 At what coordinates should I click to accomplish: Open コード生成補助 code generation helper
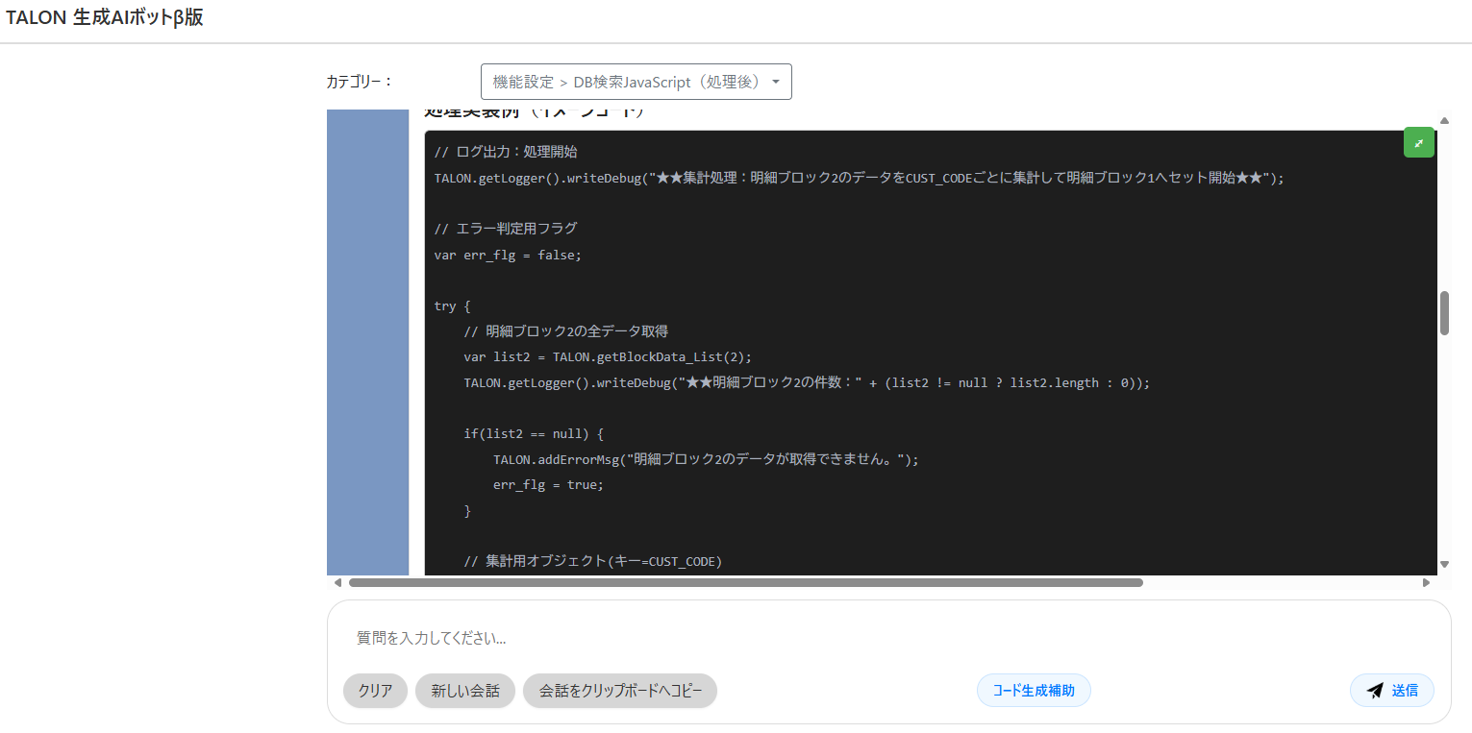1034,690
